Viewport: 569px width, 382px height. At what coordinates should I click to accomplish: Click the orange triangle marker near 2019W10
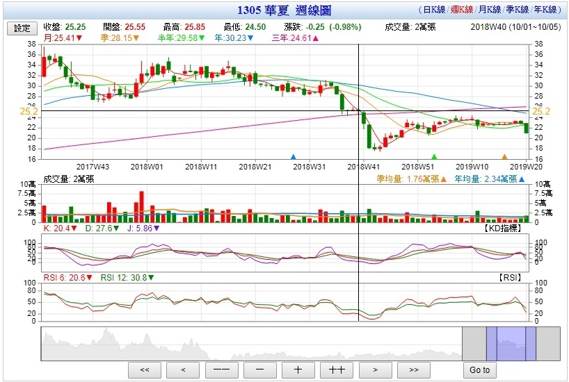click(x=504, y=157)
